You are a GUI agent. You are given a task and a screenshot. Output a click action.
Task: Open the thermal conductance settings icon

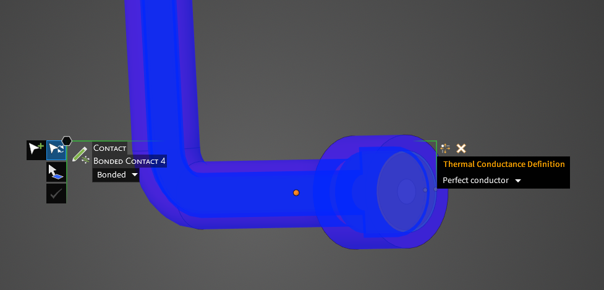pos(445,148)
